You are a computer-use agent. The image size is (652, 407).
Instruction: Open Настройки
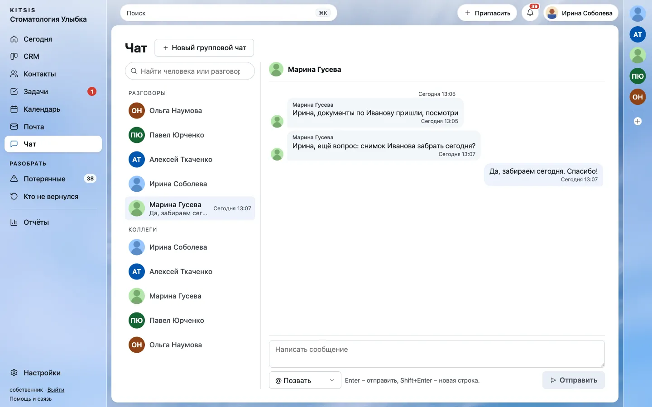(x=53, y=373)
